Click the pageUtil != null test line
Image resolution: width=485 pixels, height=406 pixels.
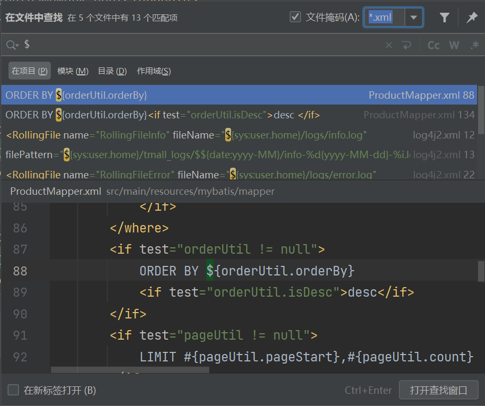214,335
